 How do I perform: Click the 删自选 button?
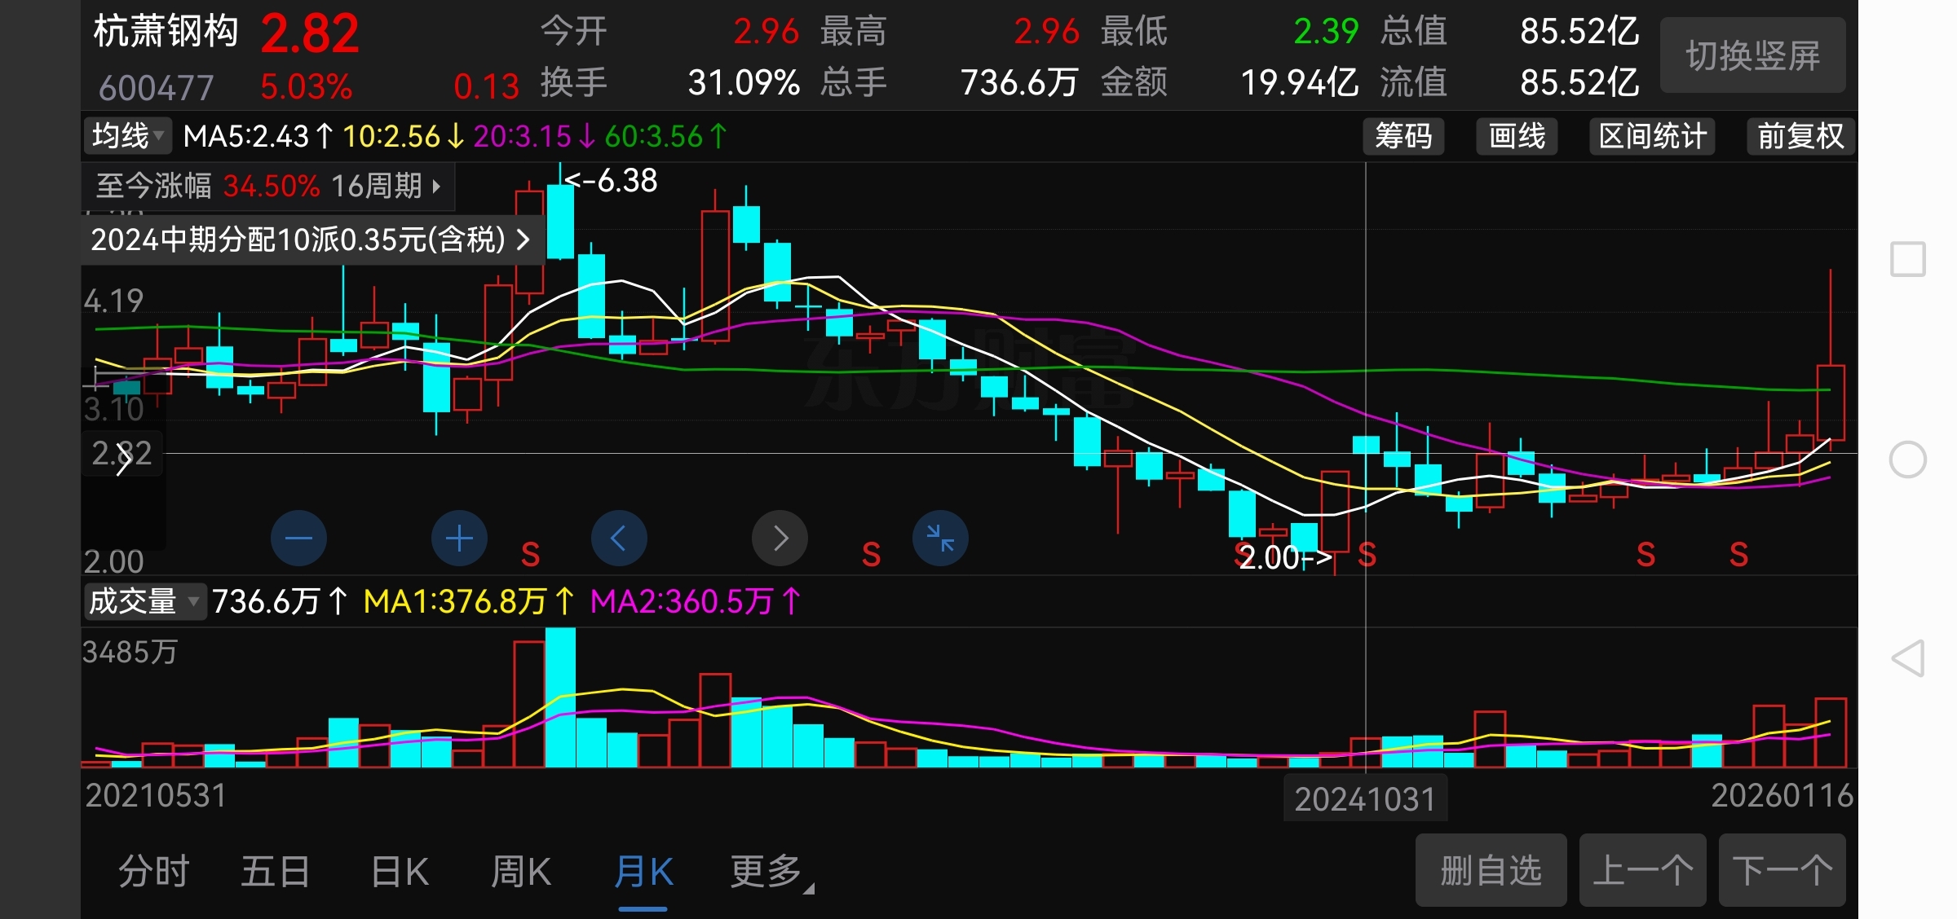pos(1491,870)
